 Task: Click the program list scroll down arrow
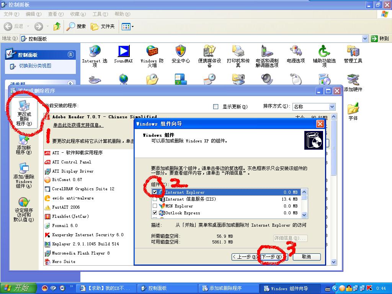click(x=333, y=262)
